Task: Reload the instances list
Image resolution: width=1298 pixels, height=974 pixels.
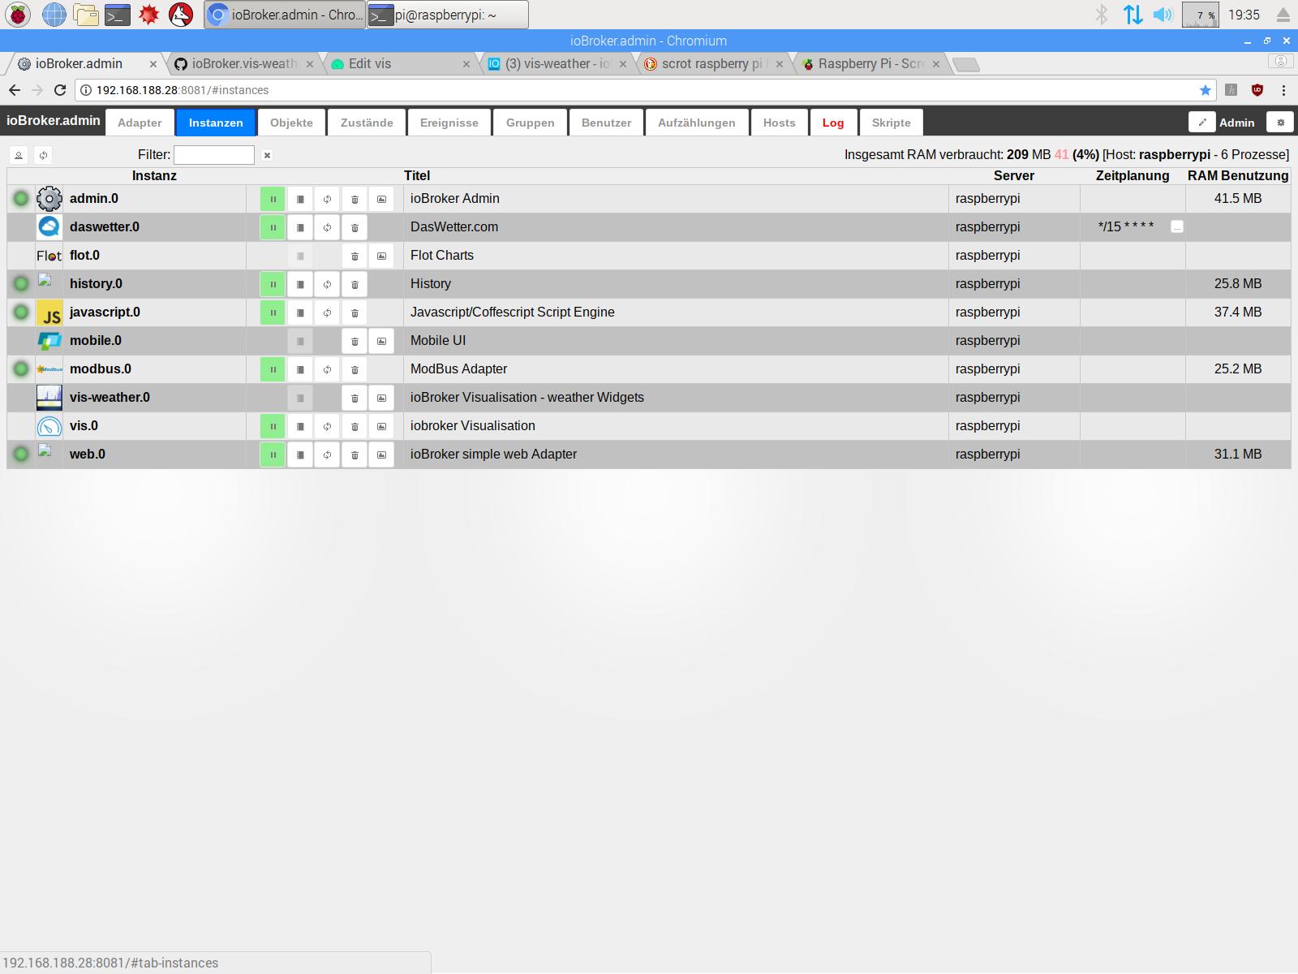Action: pyautogui.click(x=43, y=155)
